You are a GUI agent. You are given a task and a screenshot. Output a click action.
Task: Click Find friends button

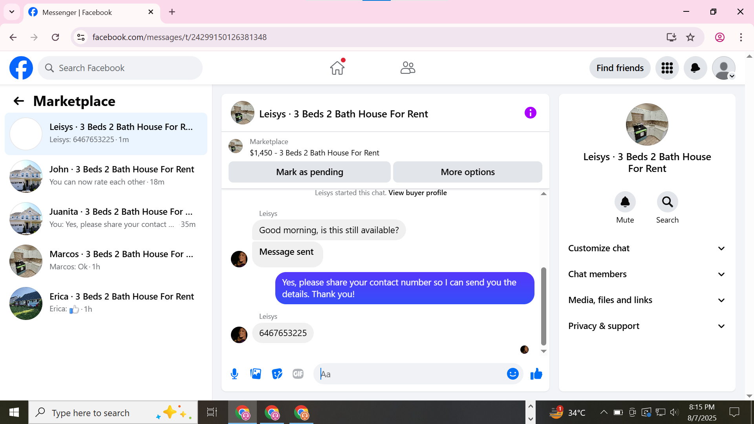(620, 68)
